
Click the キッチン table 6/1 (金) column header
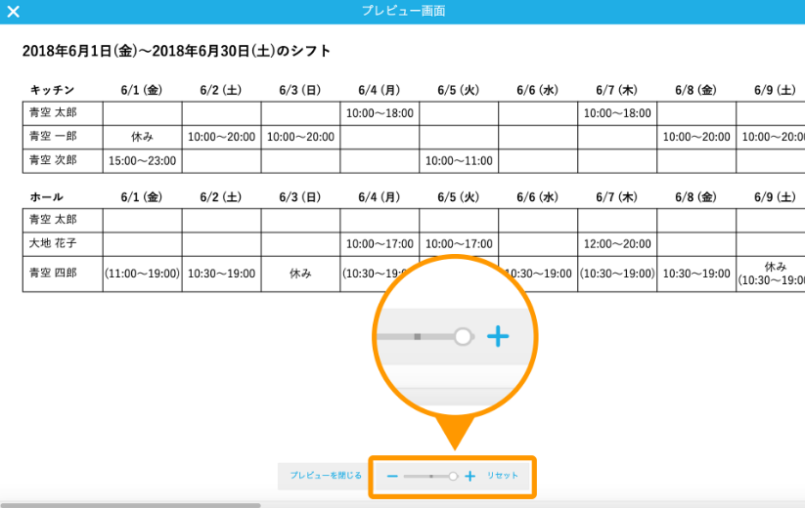pyautogui.click(x=142, y=90)
